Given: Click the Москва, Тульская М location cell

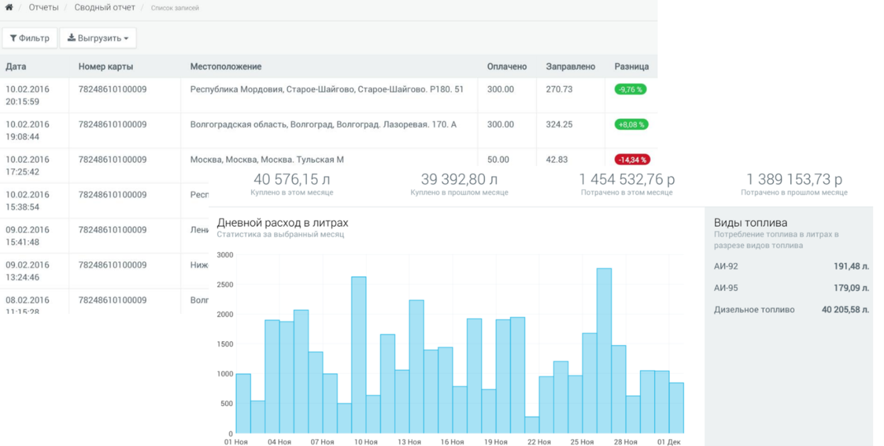Looking at the screenshot, I should 267,159.
